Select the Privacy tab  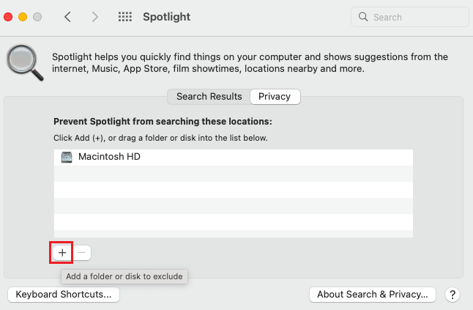click(x=275, y=97)
